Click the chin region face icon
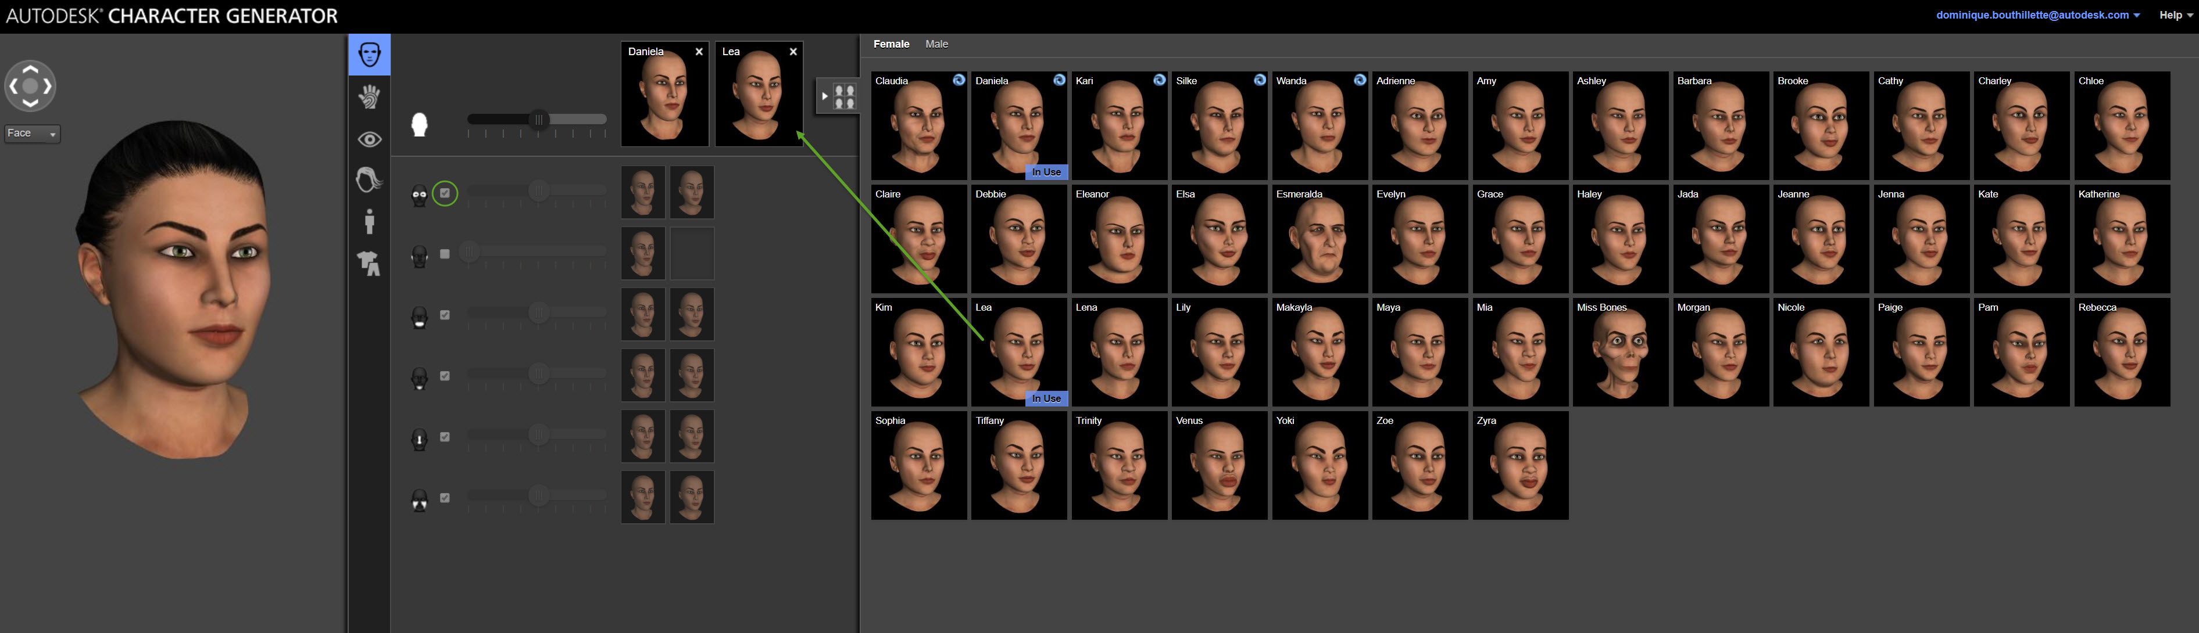 [x=419, y=378]
